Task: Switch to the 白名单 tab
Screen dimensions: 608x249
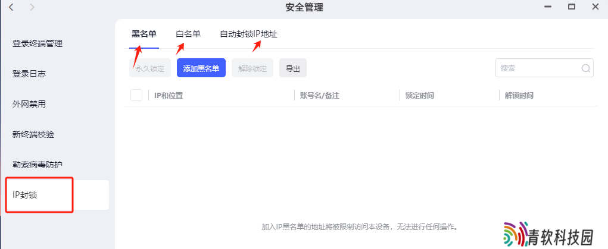Action: click(x=188, y=34)
